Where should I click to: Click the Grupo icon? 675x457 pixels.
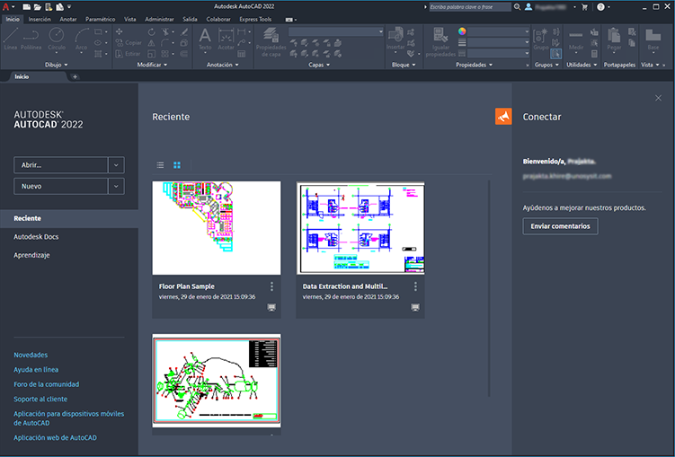click(541, 40)
